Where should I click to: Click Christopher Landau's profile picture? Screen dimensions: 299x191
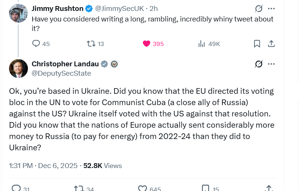18,69
